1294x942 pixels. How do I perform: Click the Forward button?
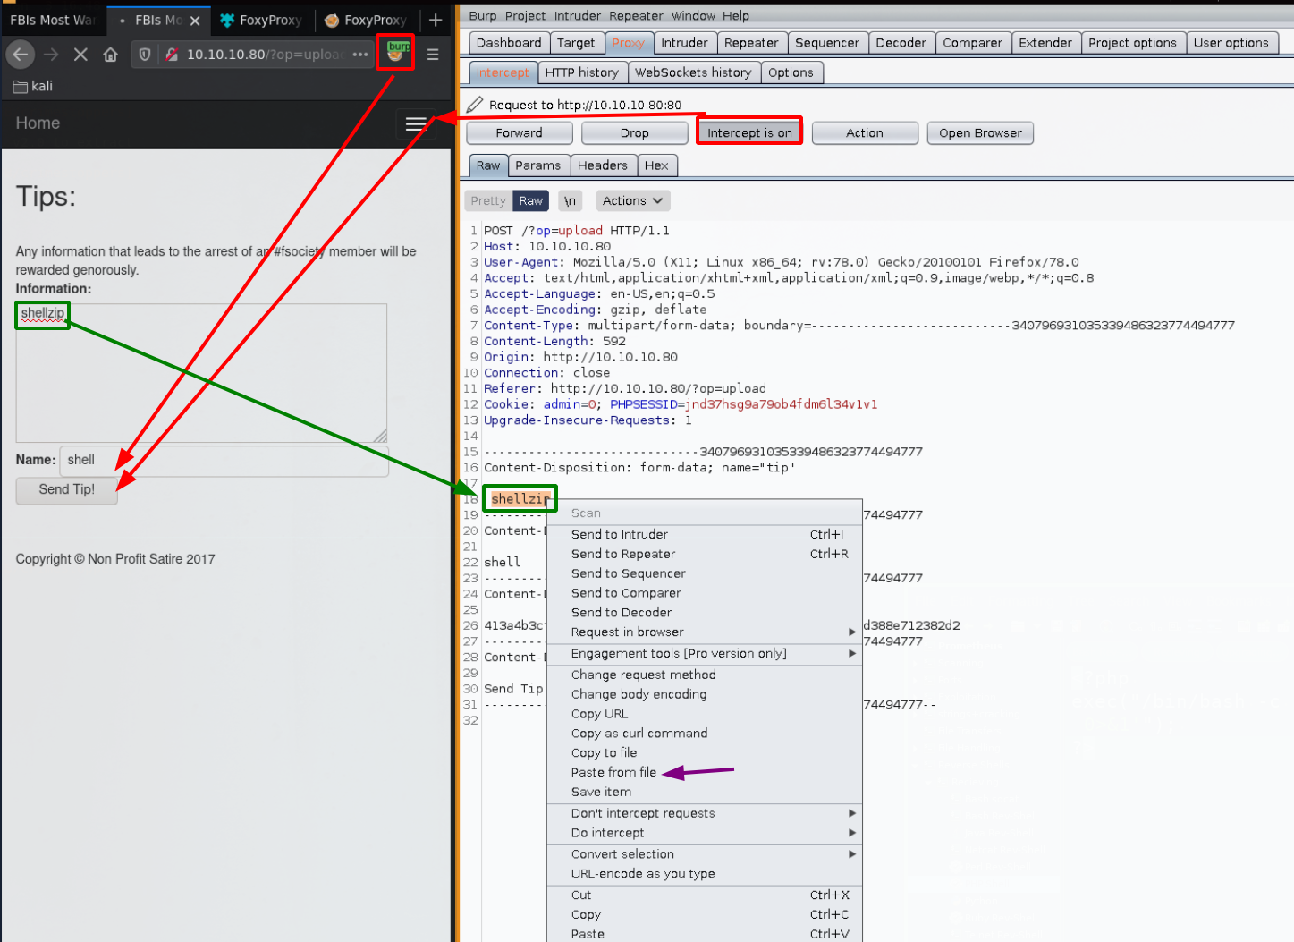coord(519,132)
